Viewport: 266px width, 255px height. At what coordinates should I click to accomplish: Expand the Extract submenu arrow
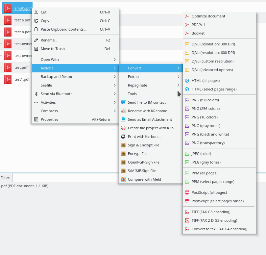pyautogui.click(x=179, y=77)
